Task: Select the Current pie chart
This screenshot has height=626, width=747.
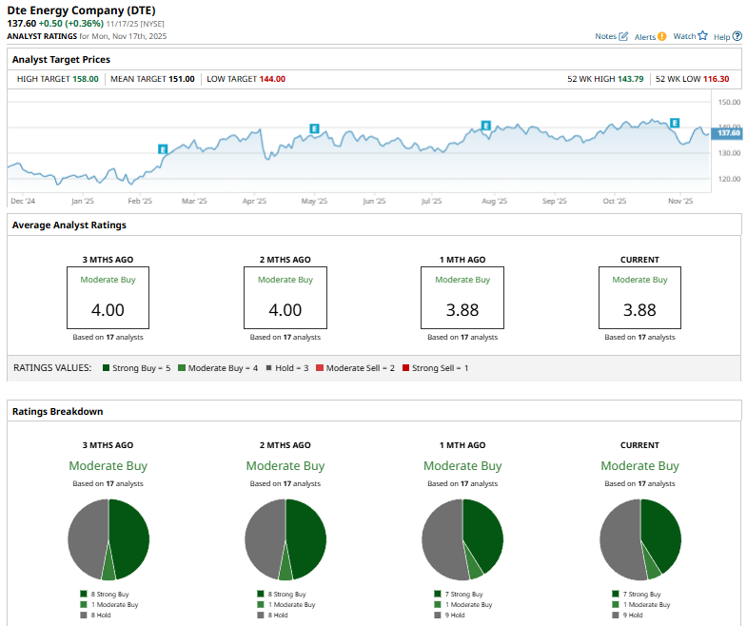Action: click(640, 539)
